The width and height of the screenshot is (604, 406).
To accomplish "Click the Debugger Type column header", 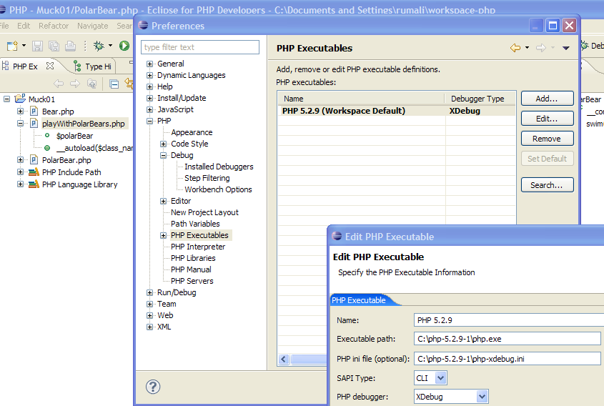I will [x=480, y=99].
